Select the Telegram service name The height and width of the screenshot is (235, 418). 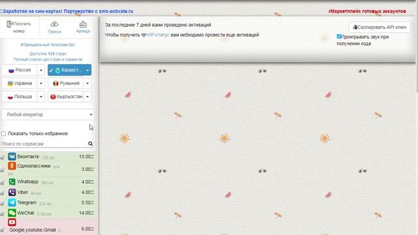coord(27,202)
